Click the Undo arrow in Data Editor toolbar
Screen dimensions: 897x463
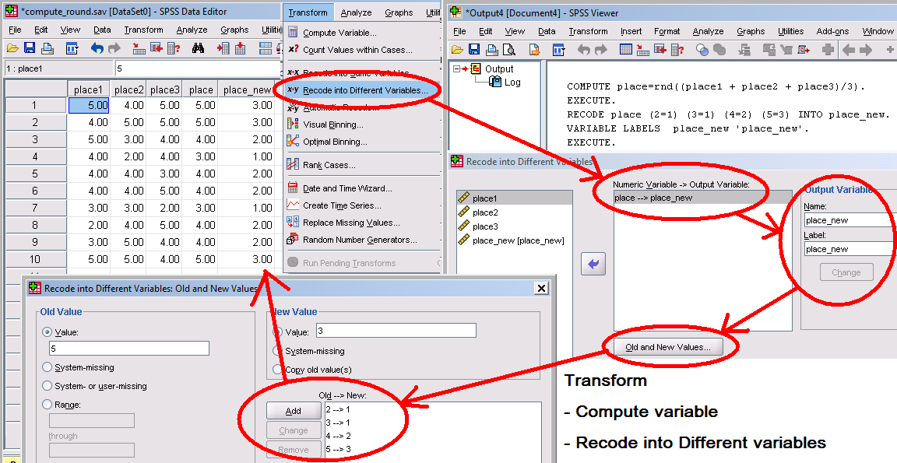97,48
